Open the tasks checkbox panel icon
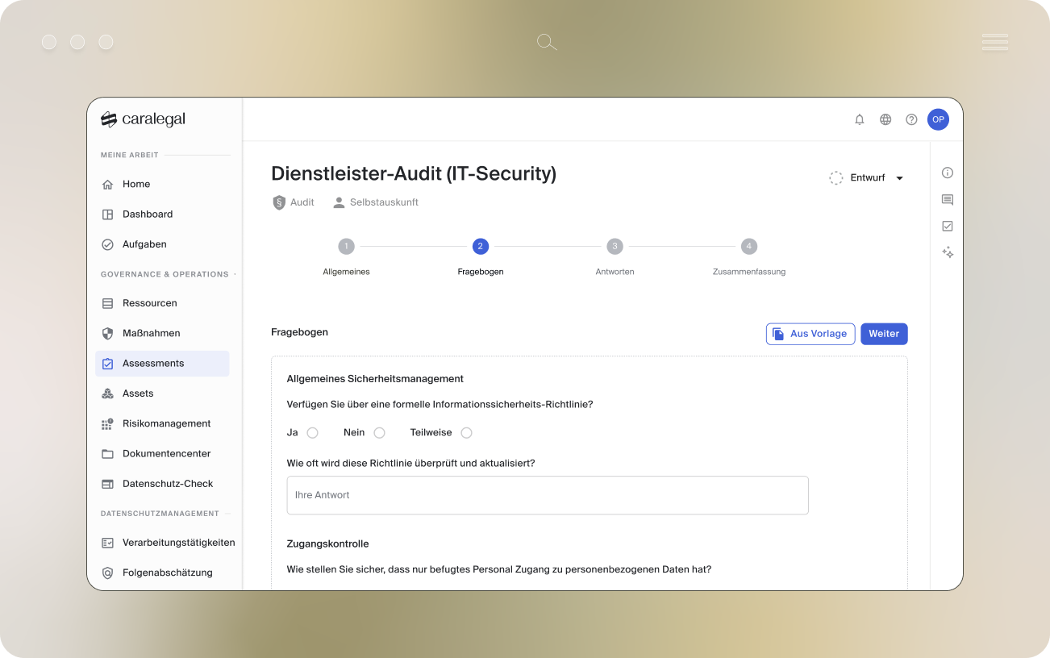This screenshot has width=1050, height=658. pyautogui.click(x=948, y=226)
